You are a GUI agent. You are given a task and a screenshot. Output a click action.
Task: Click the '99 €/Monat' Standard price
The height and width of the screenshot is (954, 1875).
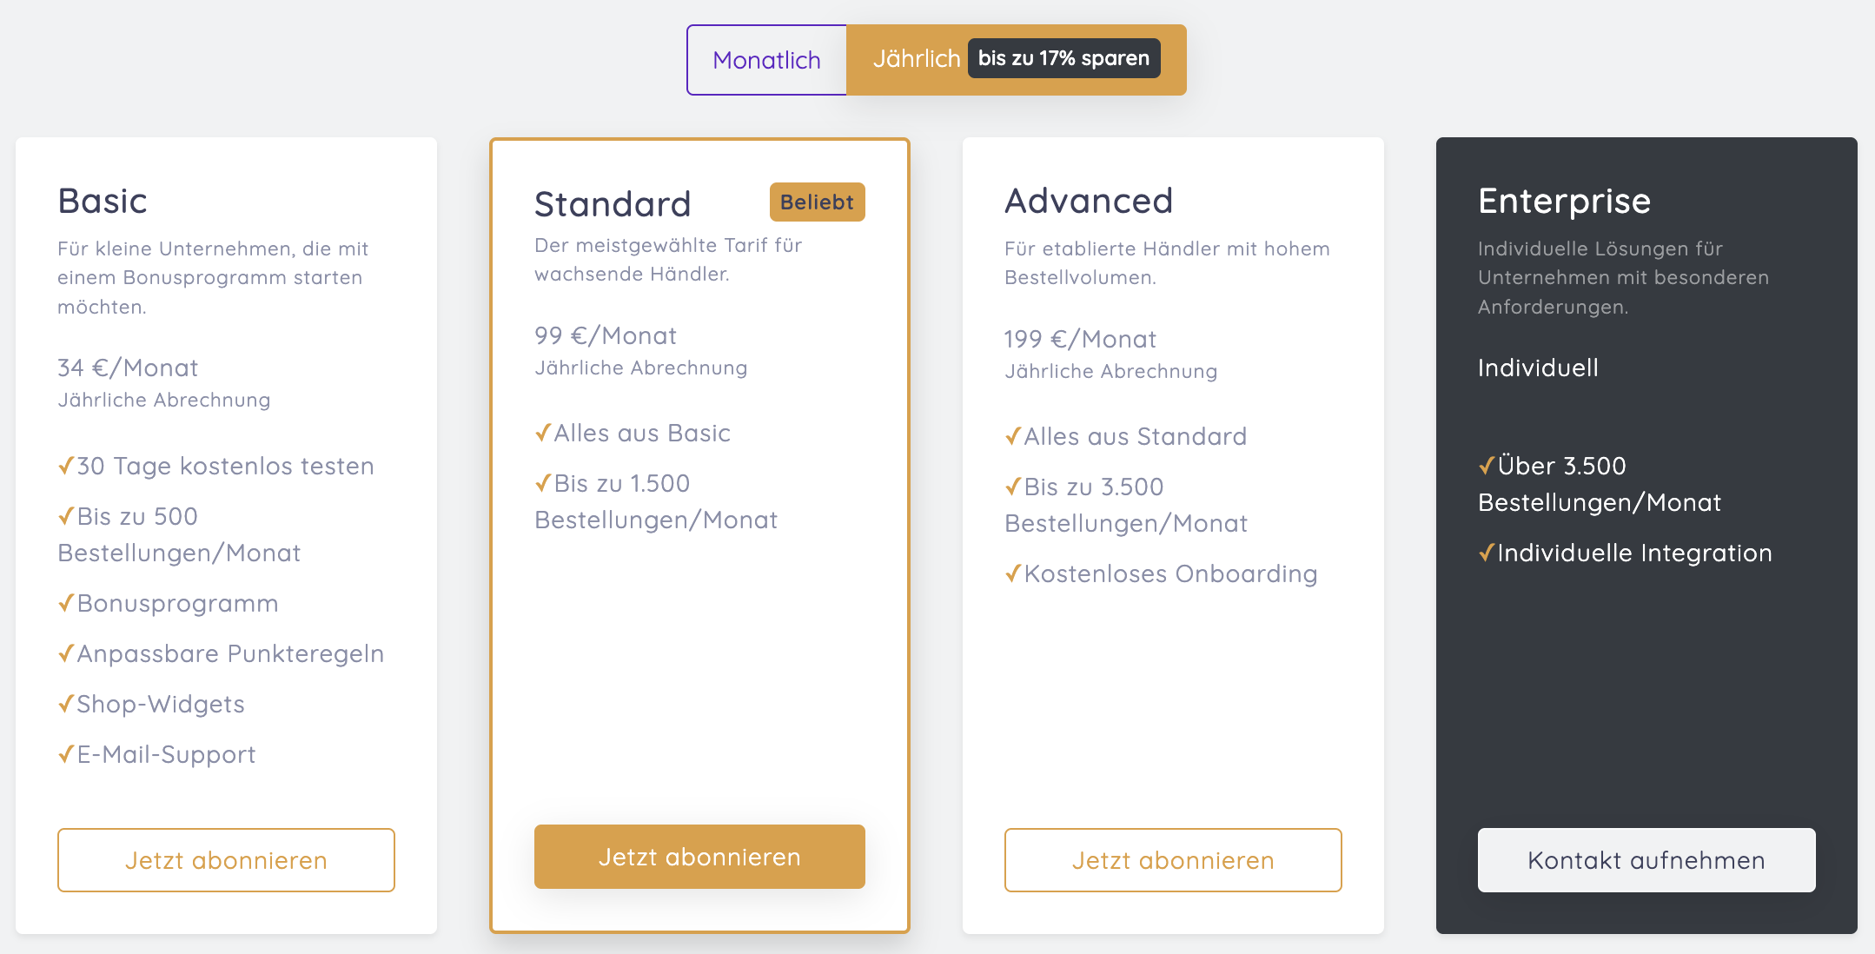(x=606, y=335)
